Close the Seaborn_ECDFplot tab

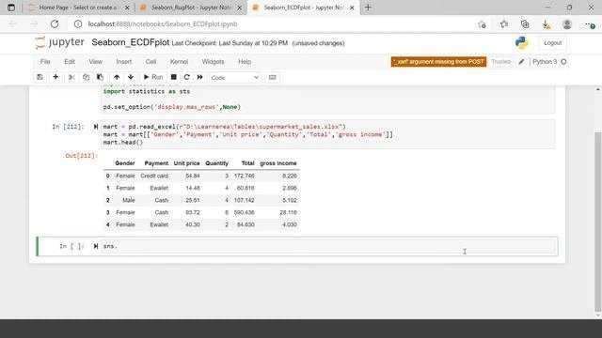coord(352,8)
